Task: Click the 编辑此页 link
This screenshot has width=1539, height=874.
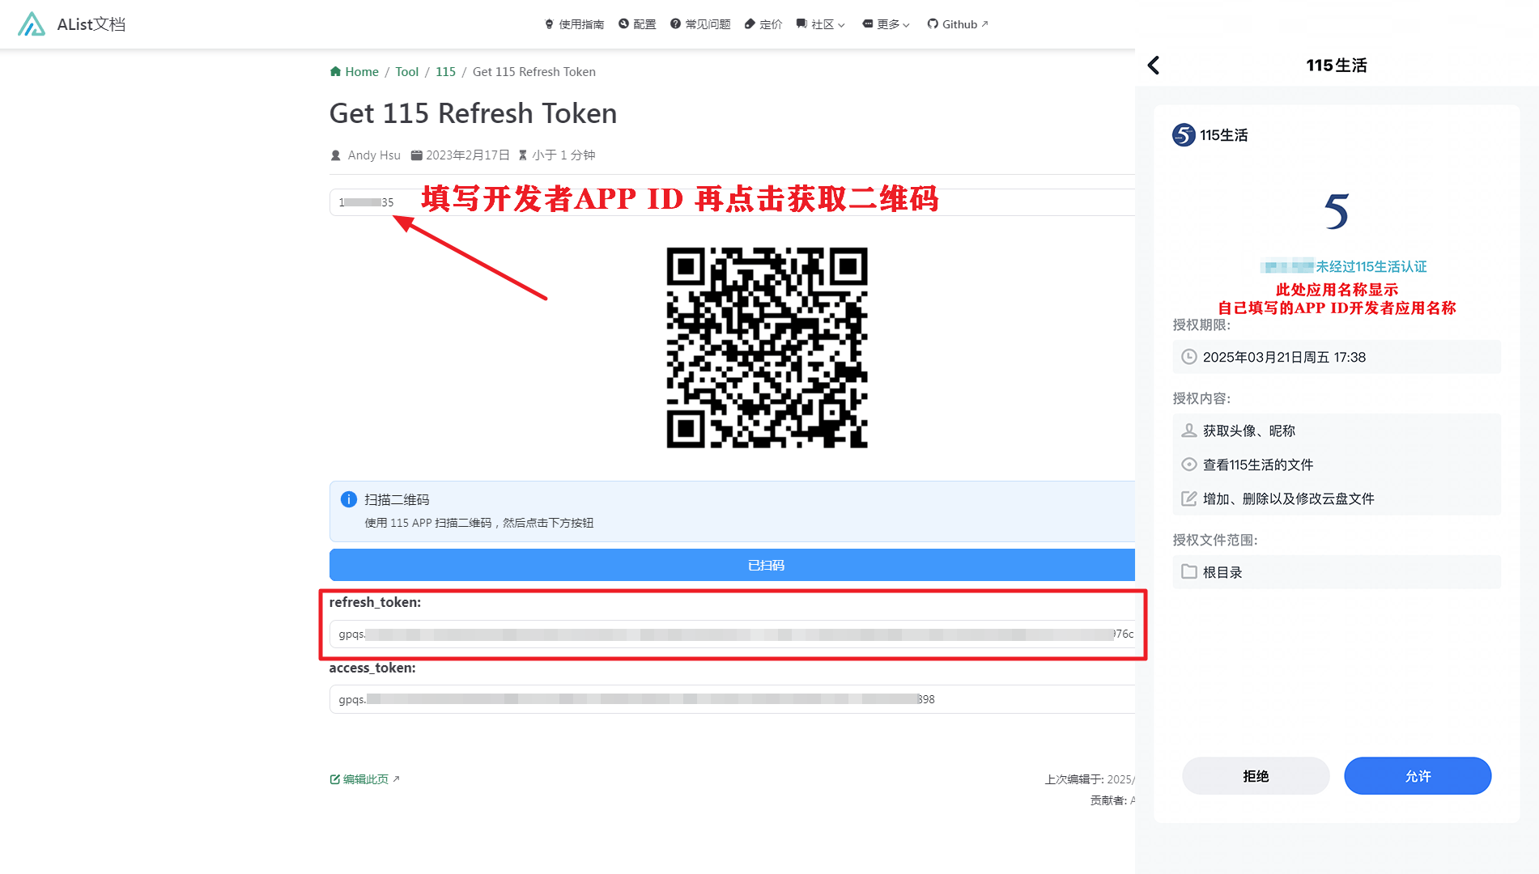Action: 365,779
